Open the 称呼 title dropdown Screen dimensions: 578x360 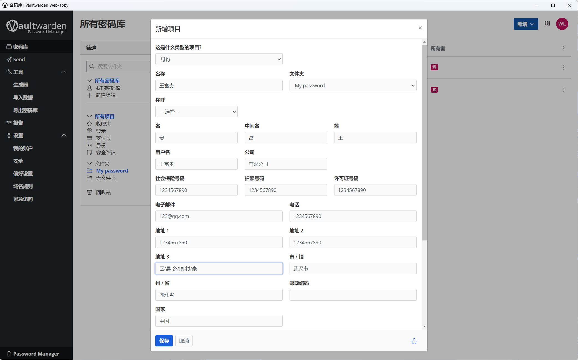(x=196, y=111)
